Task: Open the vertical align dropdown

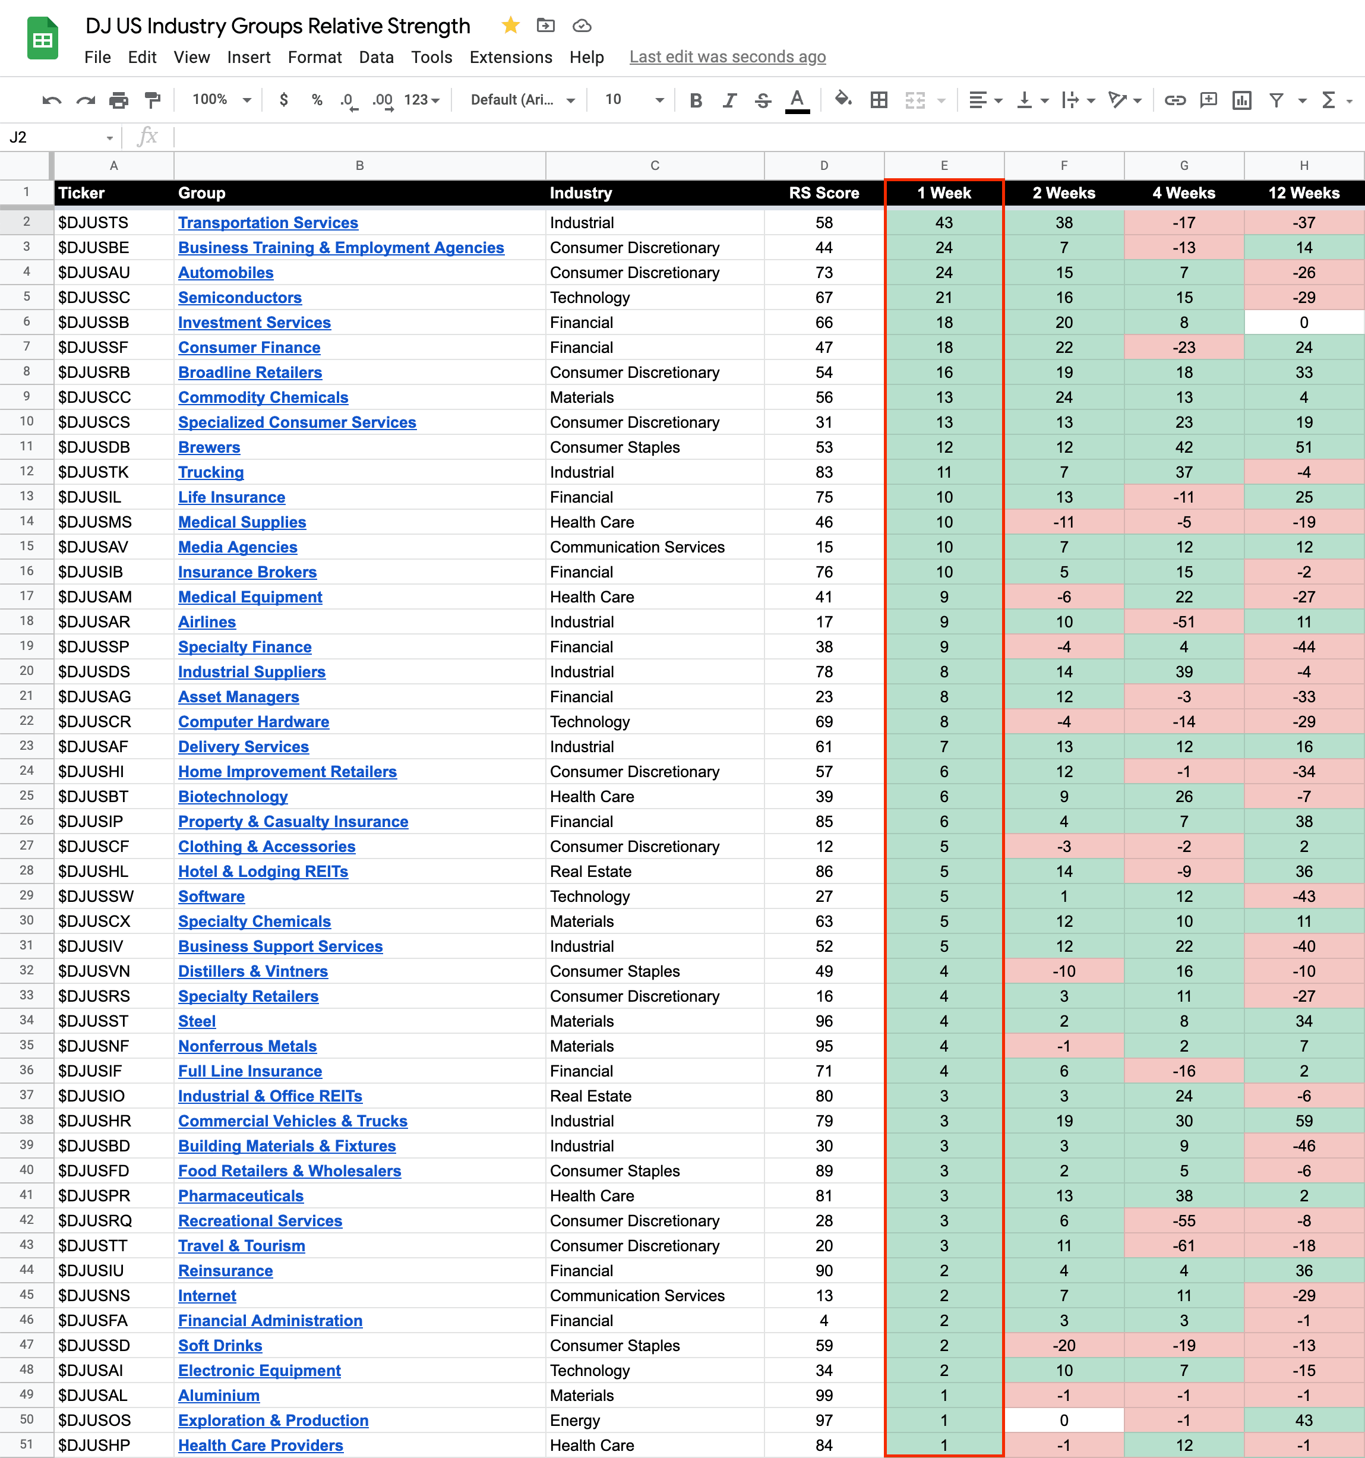Action: (x=1033, y=100)
